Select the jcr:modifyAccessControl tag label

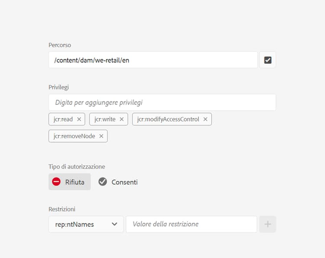click(x=168, y=119)
